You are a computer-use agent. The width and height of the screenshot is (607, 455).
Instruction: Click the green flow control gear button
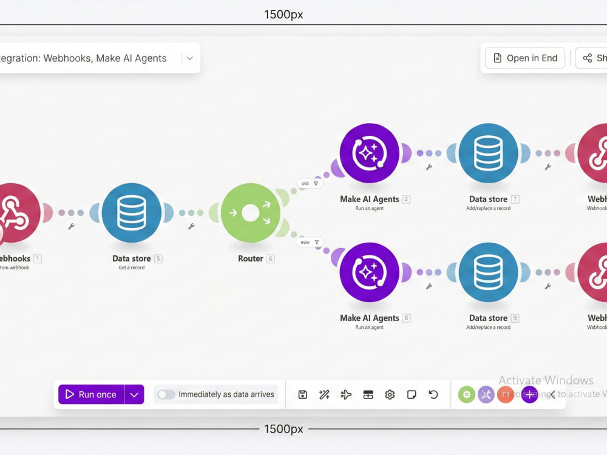tap(466, 394)
